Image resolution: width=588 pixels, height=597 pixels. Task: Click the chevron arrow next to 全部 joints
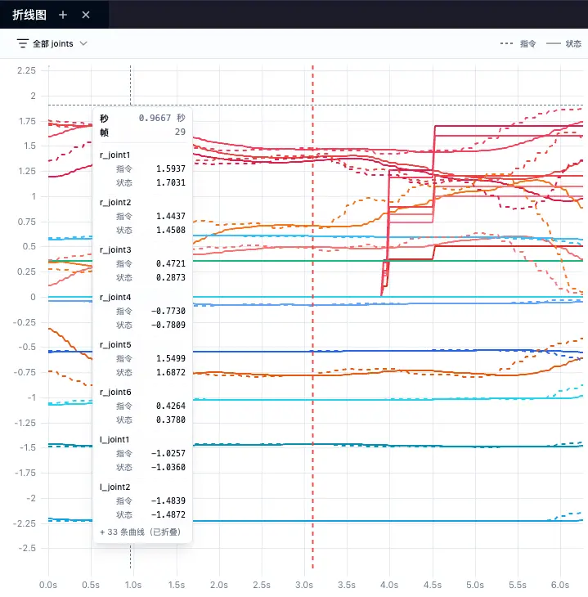click(83, 43)
